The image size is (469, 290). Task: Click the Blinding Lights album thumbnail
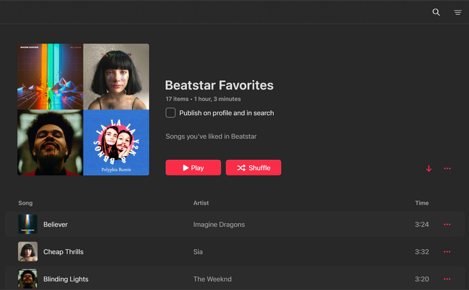pos(28,279)
